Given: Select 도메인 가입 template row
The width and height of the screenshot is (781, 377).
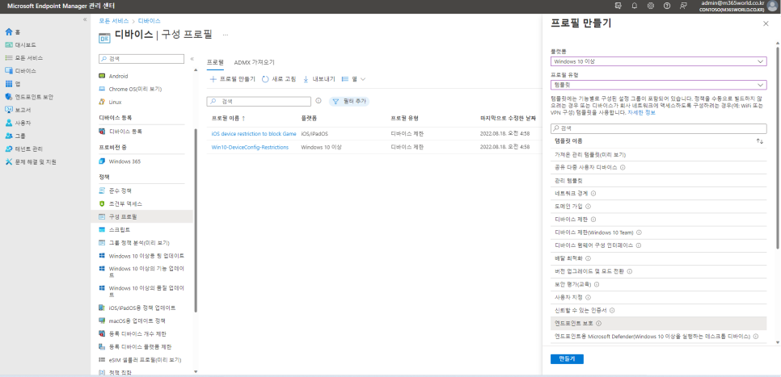Looking at the screenshot, I should [x=658, y=206].
